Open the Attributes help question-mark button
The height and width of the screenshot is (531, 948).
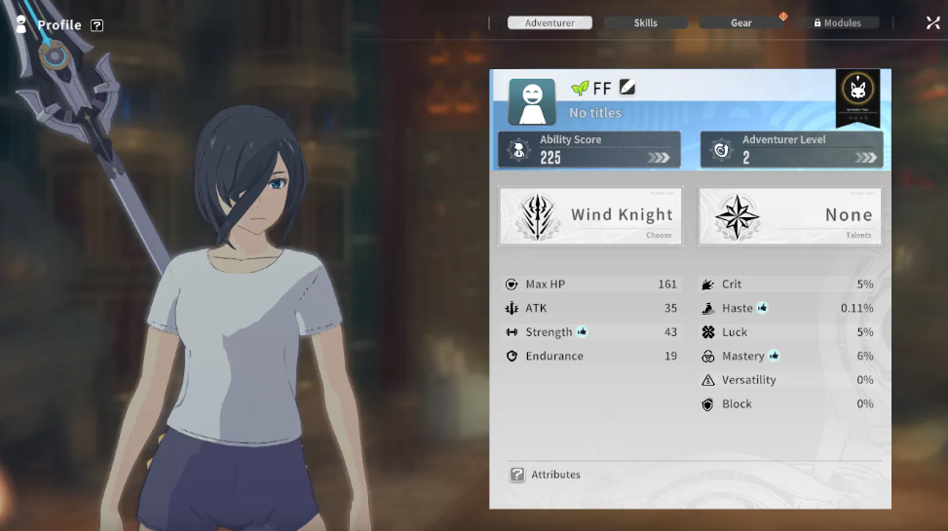pos(517,474)
